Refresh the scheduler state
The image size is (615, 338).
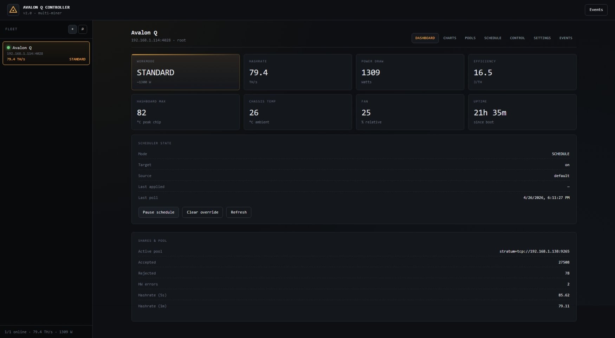pos(239,212)
